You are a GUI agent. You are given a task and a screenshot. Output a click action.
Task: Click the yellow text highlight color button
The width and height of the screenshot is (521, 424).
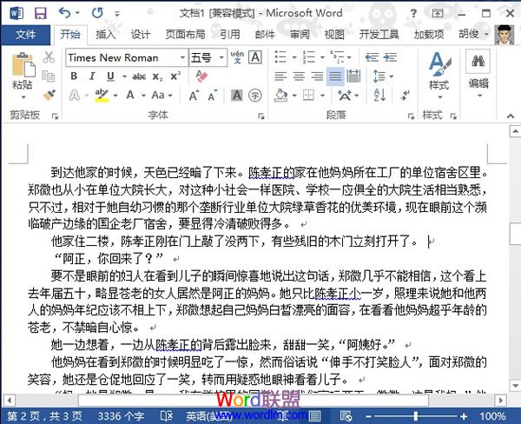tap(102, 95)
